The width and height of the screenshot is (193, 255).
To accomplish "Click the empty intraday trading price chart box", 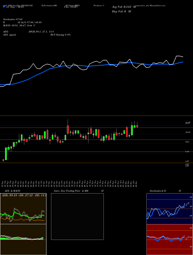I will pyautogui.click(x=77, y=216).
